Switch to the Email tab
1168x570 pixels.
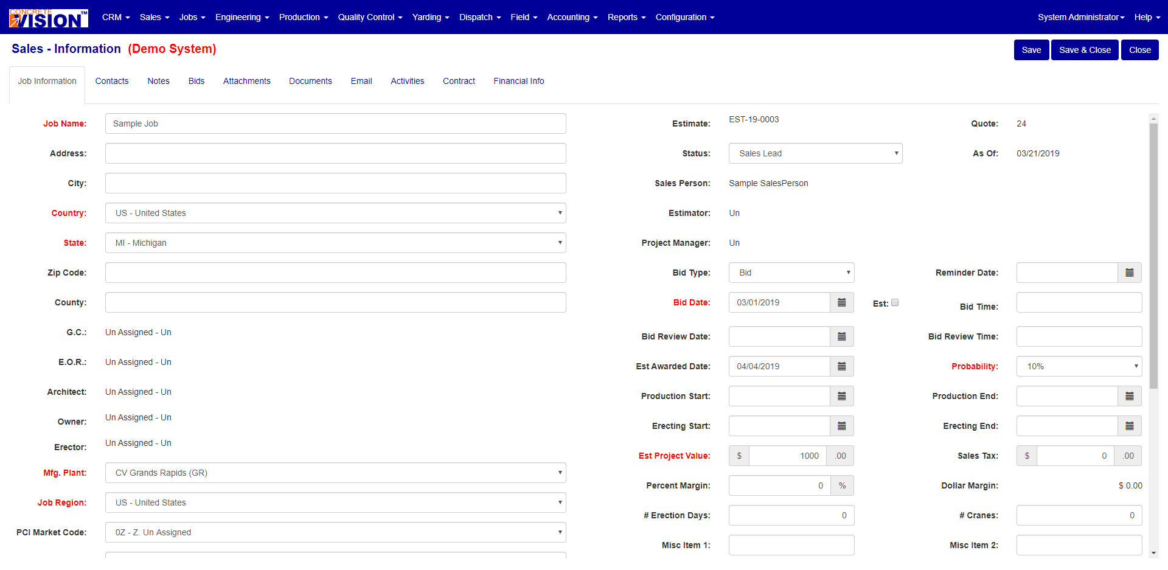[361, 81]
